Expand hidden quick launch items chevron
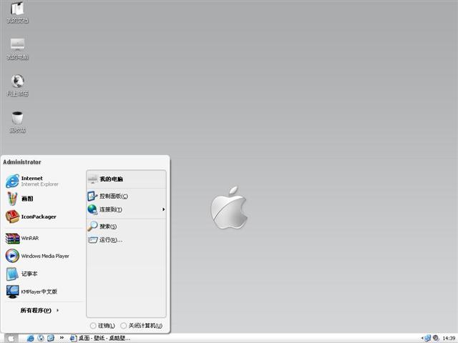The width and height of the screenshot is (458, 343). point(62,337)
